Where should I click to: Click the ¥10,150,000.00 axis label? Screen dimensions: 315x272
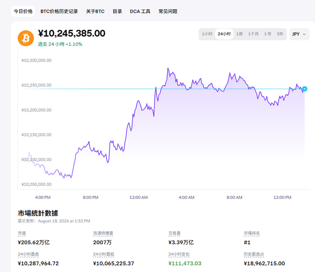click(x=36, y=135)
